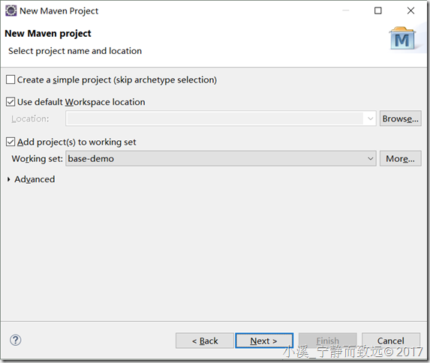This screenshot has height=363, width=430.
Task: Click the Maven M wizard banner icon
Action: tap(402, 38)
